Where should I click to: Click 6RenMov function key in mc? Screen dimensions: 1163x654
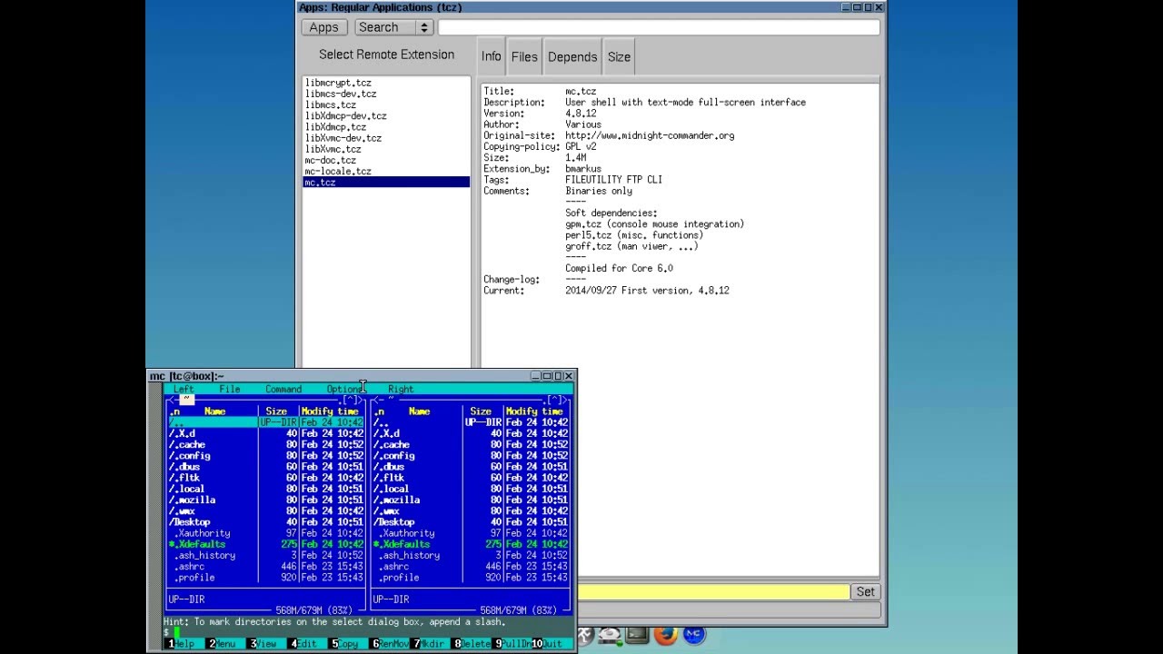[x=390, y=643]
